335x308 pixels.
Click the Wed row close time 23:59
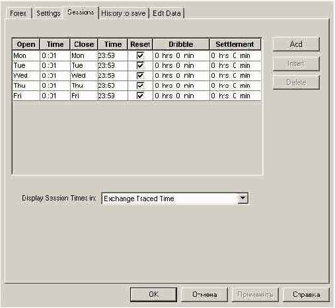point(112,75)
